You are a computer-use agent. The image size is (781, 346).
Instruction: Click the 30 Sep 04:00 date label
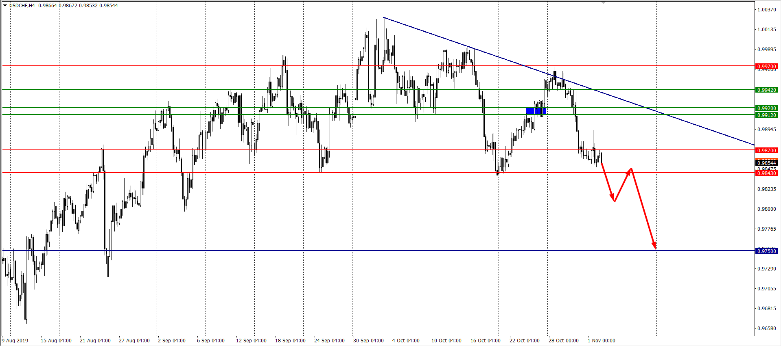(x=368, y=341)
